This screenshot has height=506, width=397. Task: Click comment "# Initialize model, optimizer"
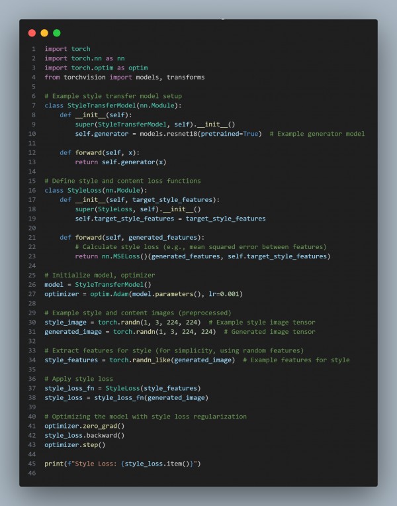click(x=100, y=275)
